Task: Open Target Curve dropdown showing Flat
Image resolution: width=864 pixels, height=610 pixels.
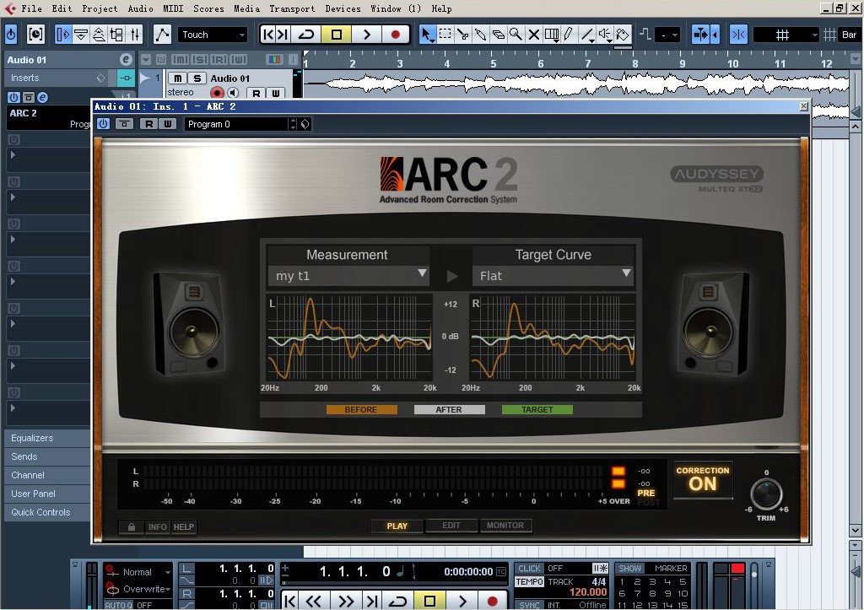Action: point(553,276)
